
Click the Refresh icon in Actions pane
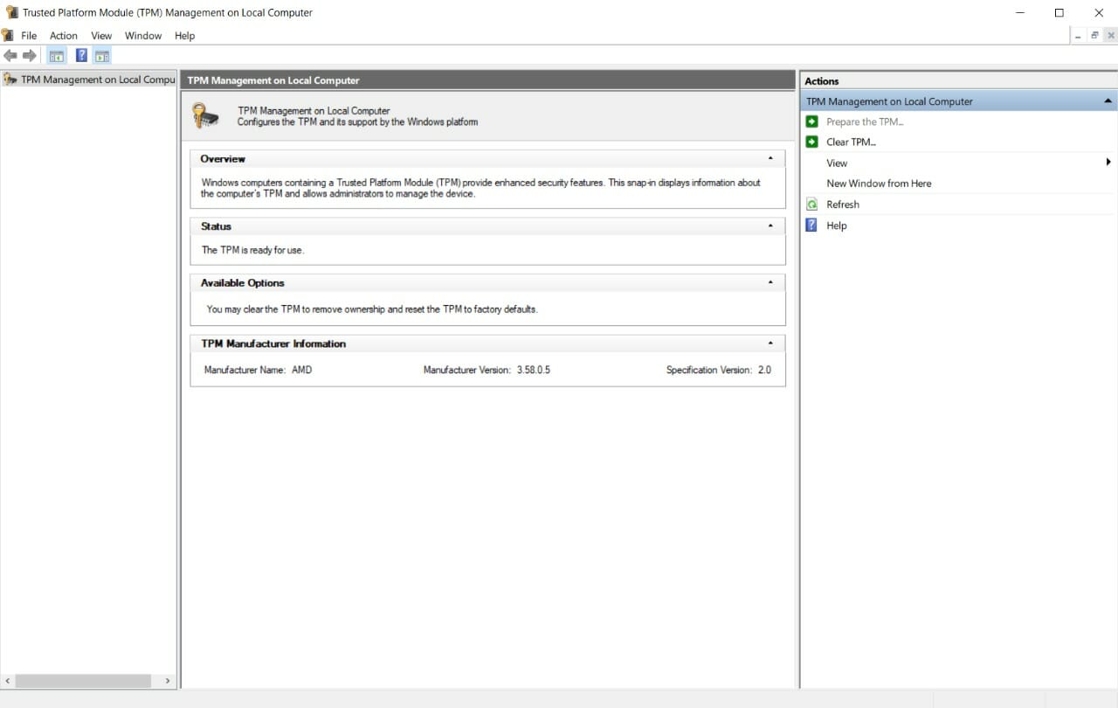point(812,205)
